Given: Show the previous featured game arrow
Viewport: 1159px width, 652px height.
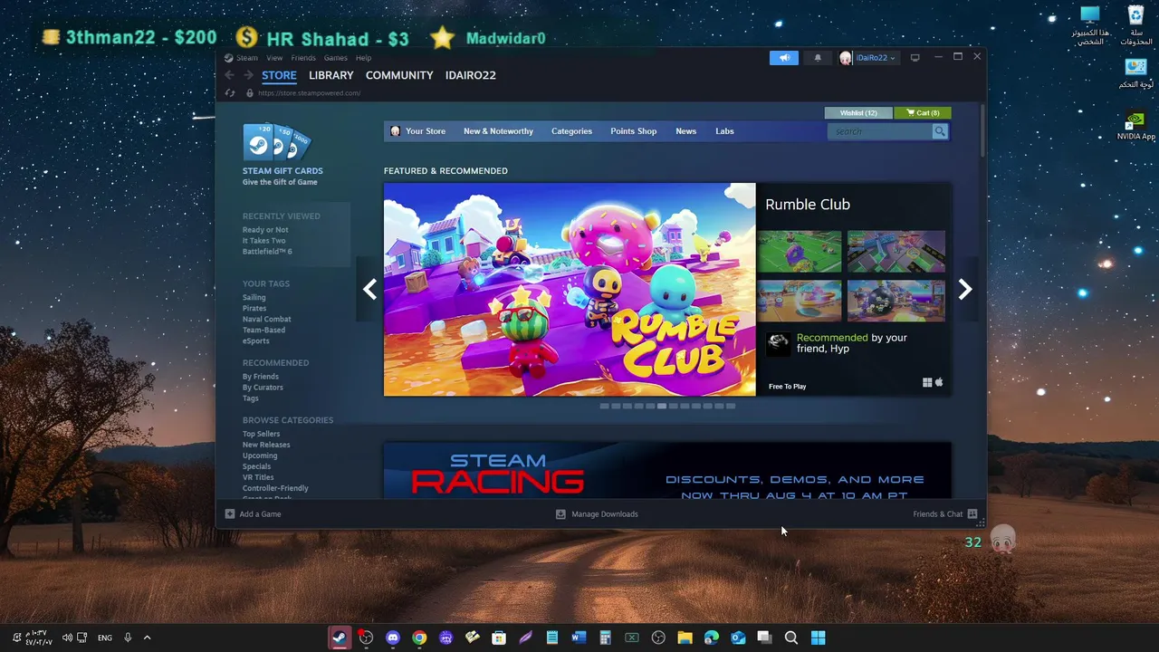Looking at the screenshot, I should click(369, 289).
